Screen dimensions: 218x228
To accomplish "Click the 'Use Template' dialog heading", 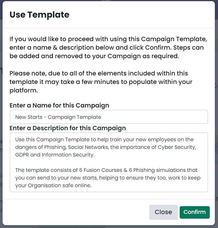I will coord(39,15).
